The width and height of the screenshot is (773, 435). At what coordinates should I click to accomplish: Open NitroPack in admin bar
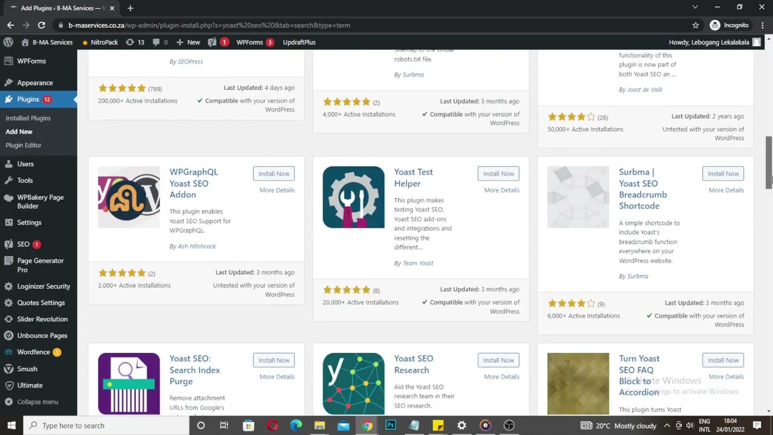100,42
